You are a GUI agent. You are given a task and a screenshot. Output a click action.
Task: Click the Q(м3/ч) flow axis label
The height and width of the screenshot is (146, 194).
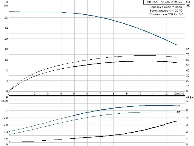pyautogui.click(x=179, y=94)
